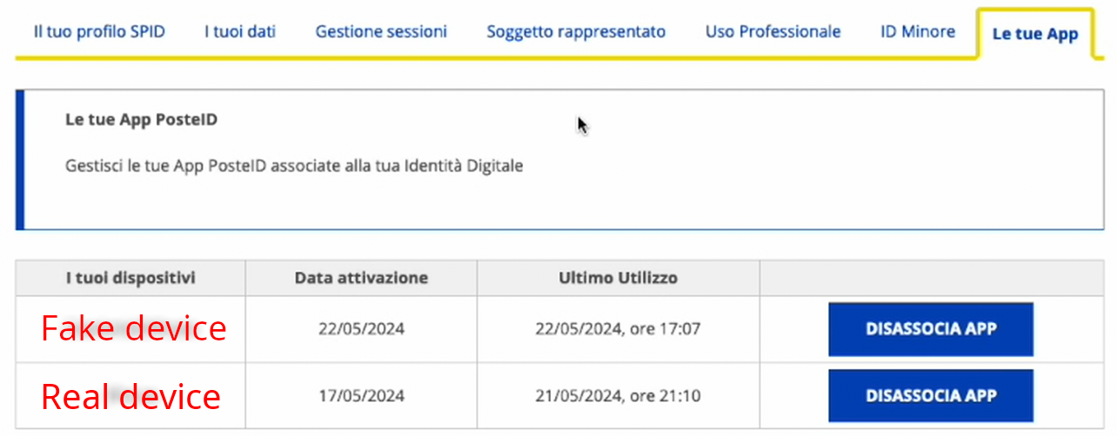
Task: Switch to the ID Minore tab
Action: (918, 32)
